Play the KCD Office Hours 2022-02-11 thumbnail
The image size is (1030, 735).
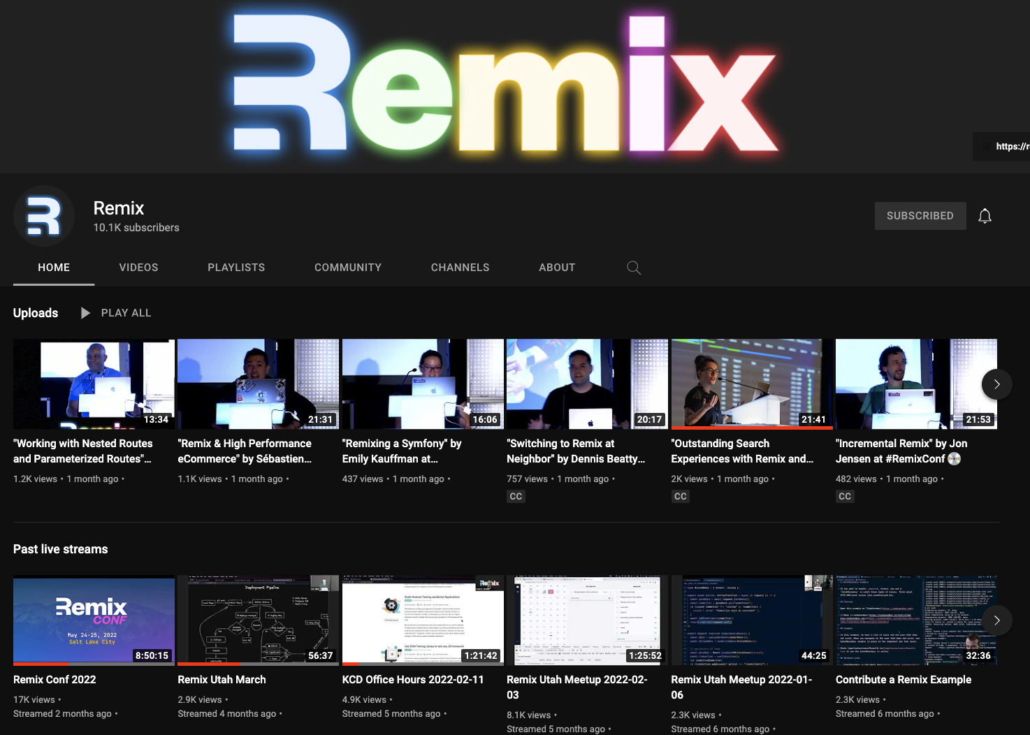point(423,620)
